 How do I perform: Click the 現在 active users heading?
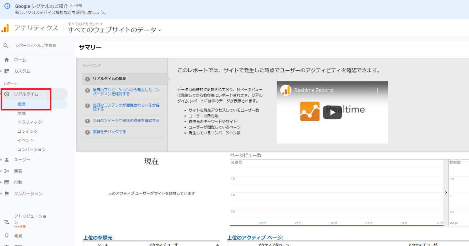click(x=151, y=162)
